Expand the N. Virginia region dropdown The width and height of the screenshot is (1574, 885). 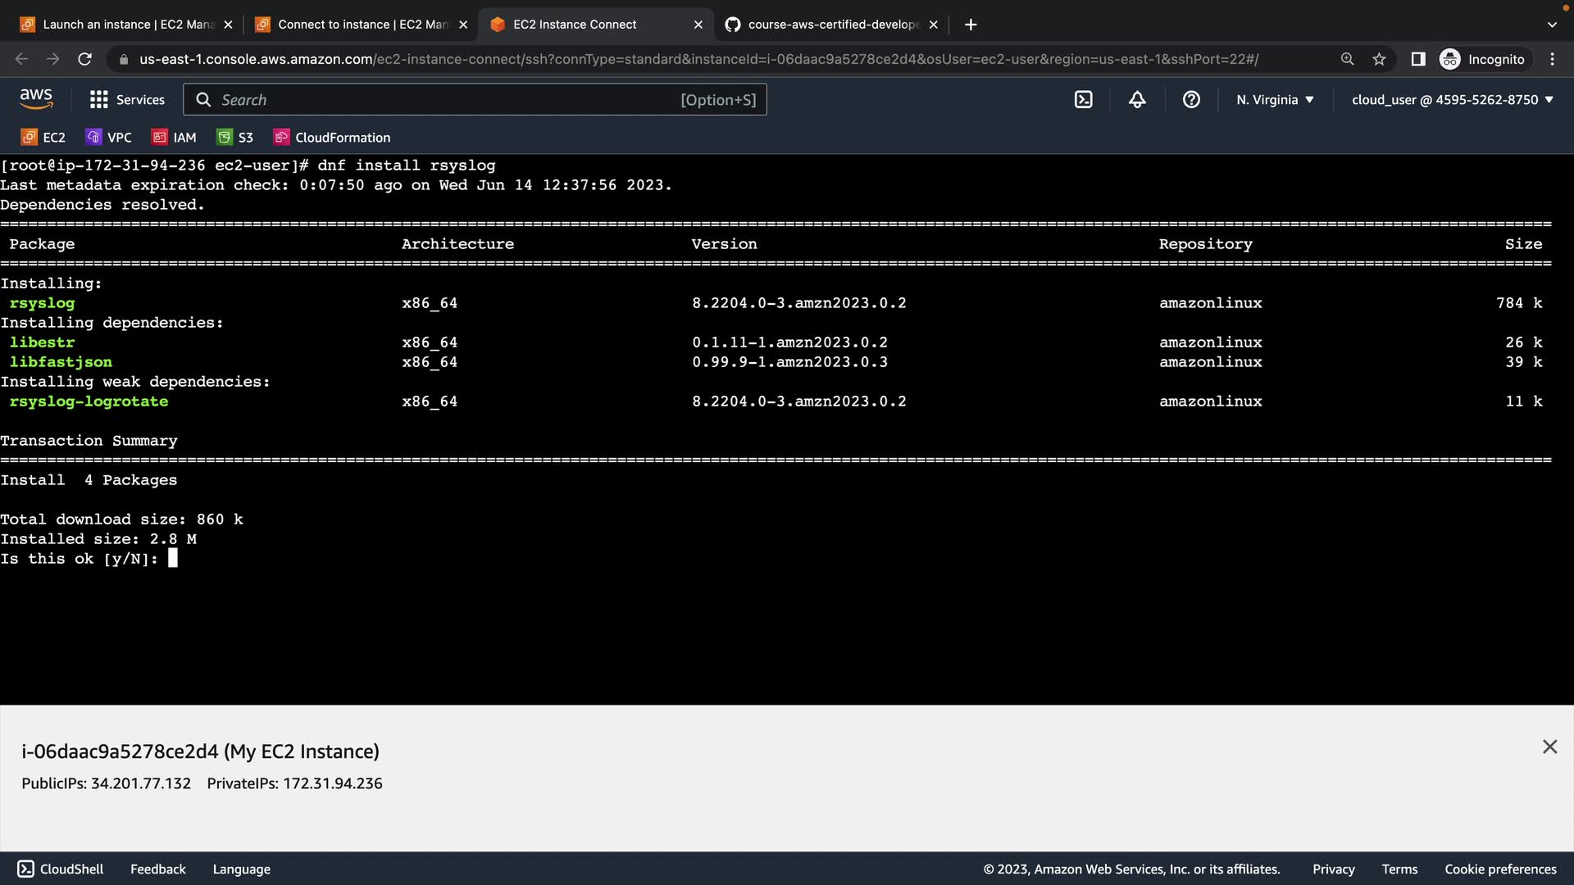(x=1275, y=100)
